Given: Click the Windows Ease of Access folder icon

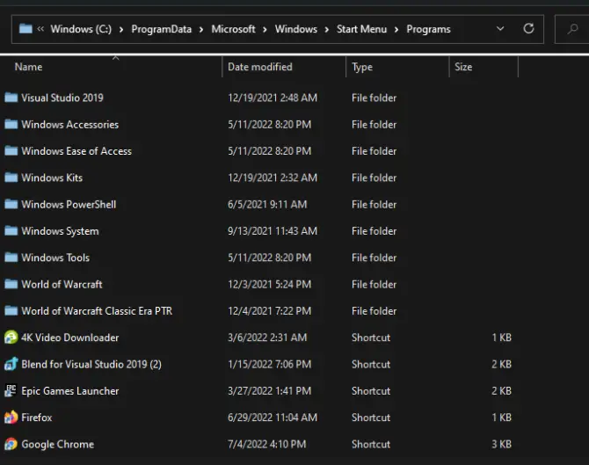Looking at the screenshot, I should pos(11,151).
